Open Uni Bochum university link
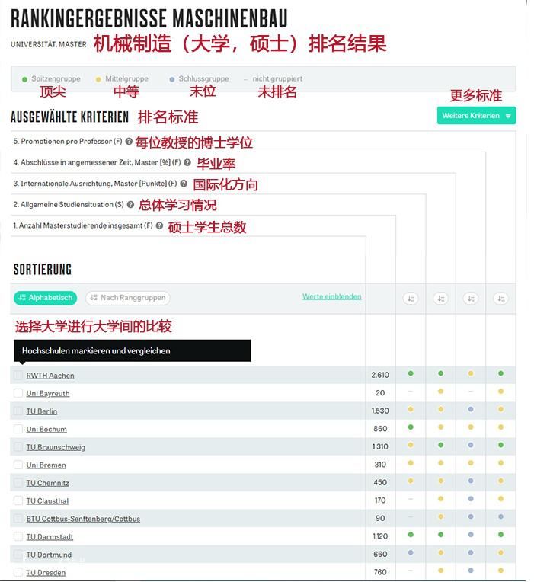The width and height of the screenshot is (534, 582). [x=46, y=430]
